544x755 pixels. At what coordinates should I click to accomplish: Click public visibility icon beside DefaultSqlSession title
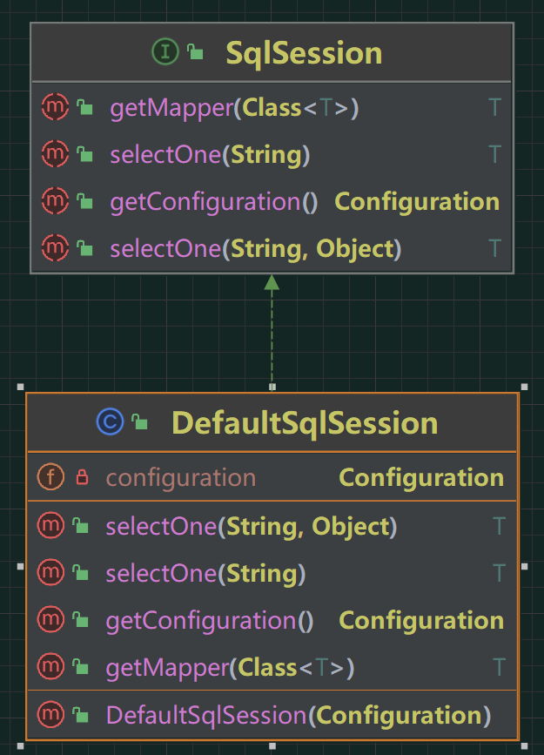139,421
